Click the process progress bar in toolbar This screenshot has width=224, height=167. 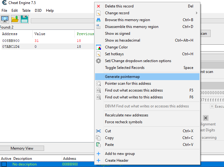click(62, 21)
